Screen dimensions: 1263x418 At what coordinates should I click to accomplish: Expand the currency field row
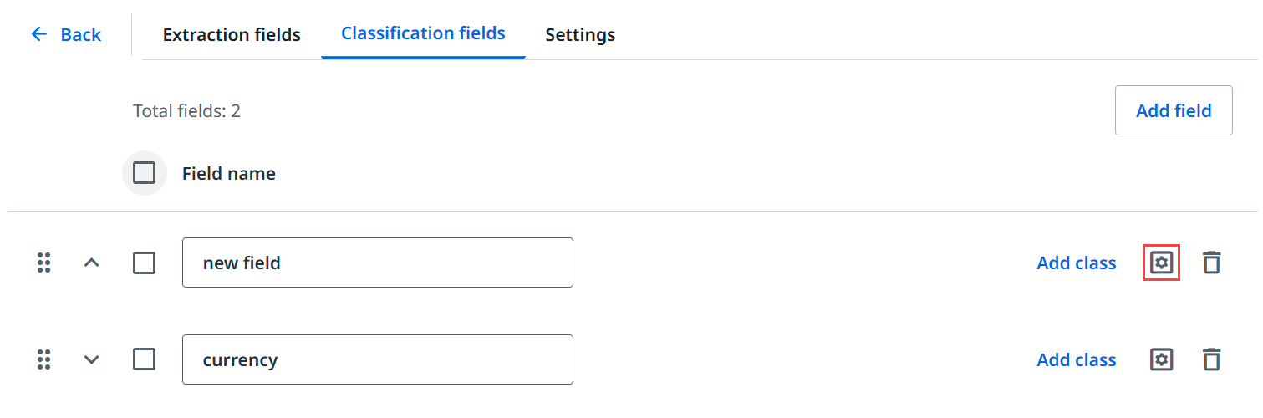[92, 359]
